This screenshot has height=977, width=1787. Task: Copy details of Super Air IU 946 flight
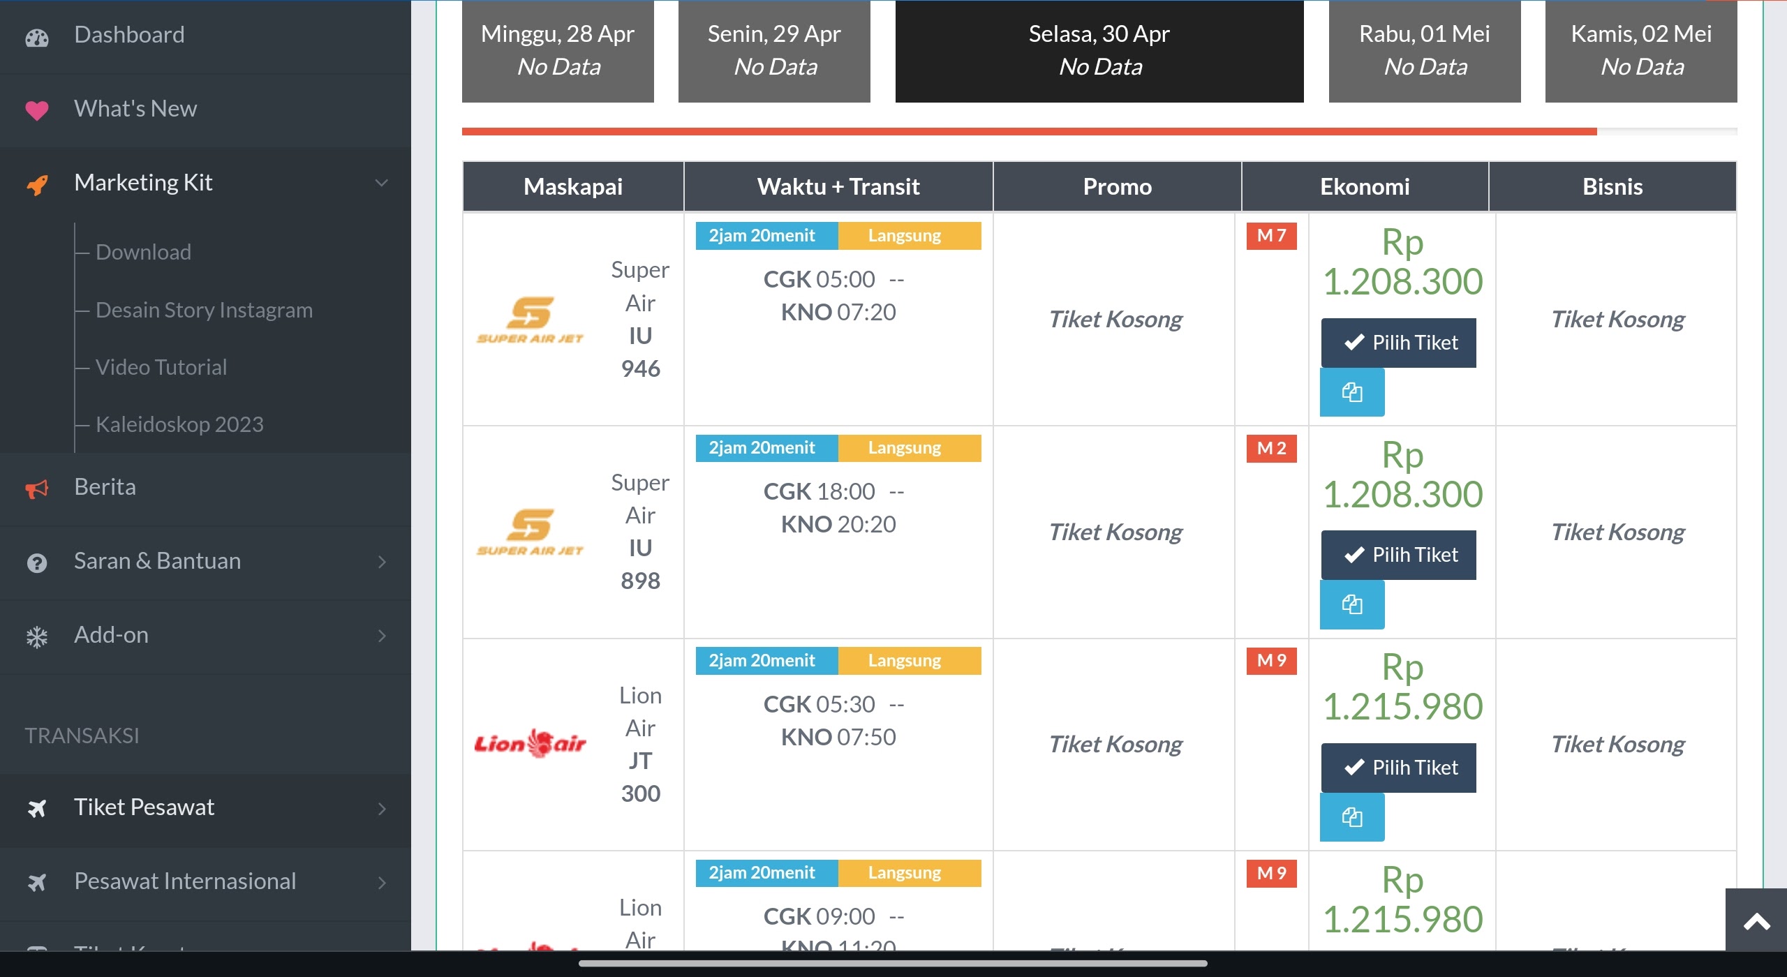(x=1351, y=392)
